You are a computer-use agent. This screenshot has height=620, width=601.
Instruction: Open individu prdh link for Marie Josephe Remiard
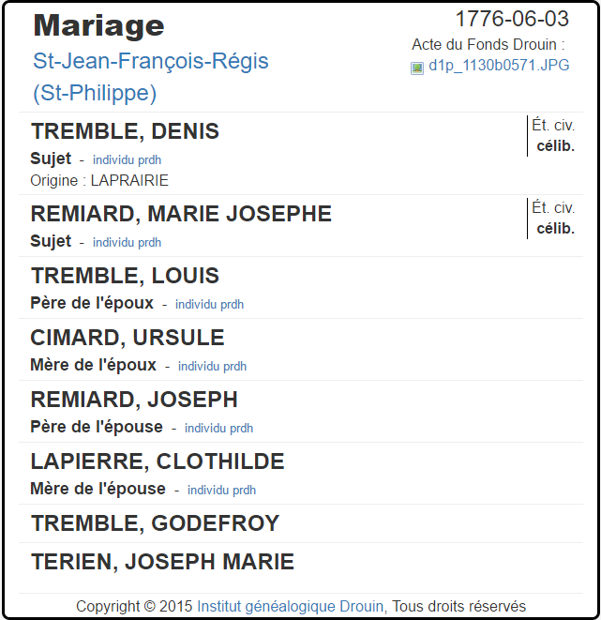pos(127,242)
